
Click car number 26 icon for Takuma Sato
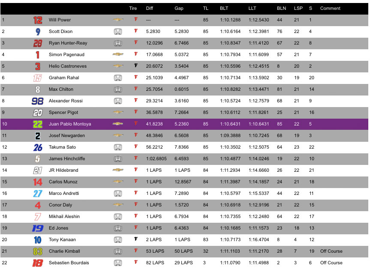(38, 147)
